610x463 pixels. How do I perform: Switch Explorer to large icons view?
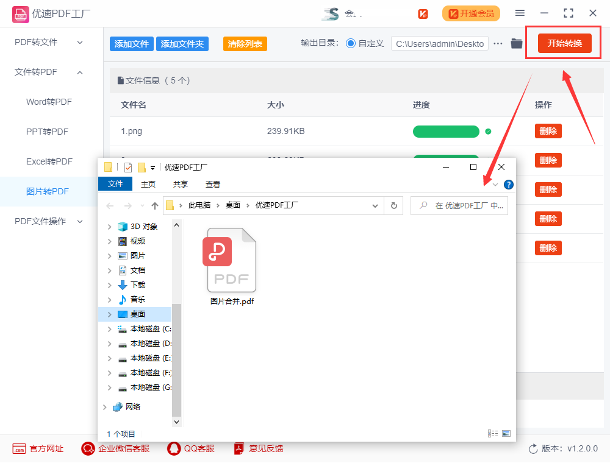[506, 434]
